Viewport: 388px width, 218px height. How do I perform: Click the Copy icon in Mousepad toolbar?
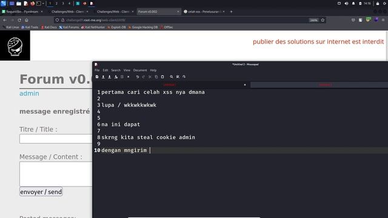(x=156, y=77)
